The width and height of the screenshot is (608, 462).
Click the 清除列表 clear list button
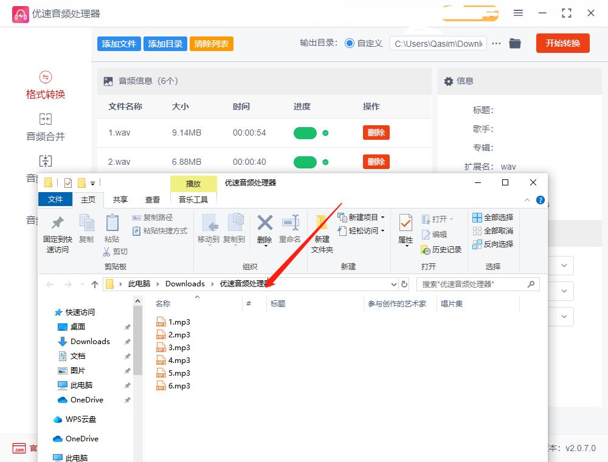coord(211,43)
